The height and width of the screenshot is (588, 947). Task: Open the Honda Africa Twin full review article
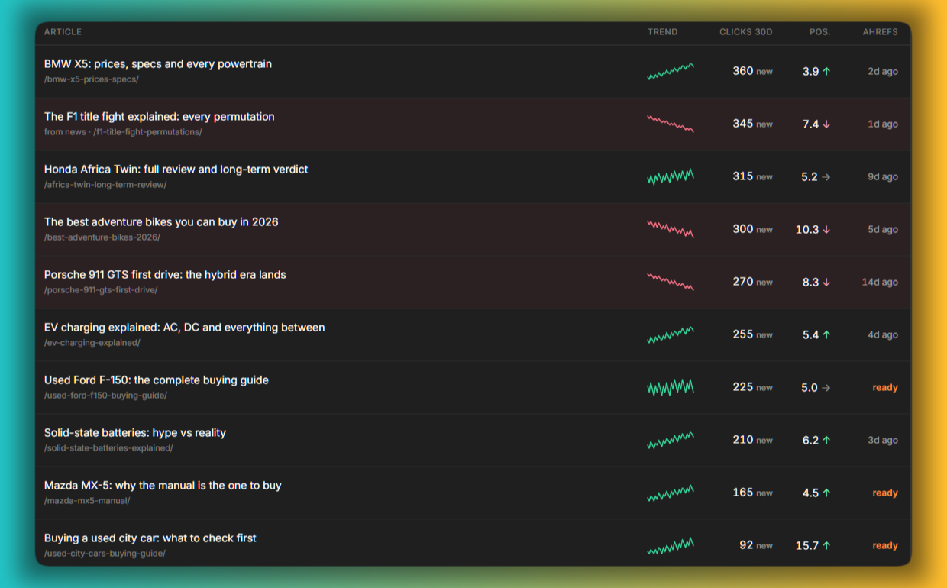176,170
